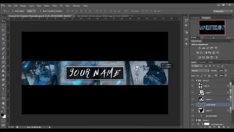Viewport: 234px width, 132px height.
Task: Filter layers by type layers icon
Action: click(x=214, y=66)
